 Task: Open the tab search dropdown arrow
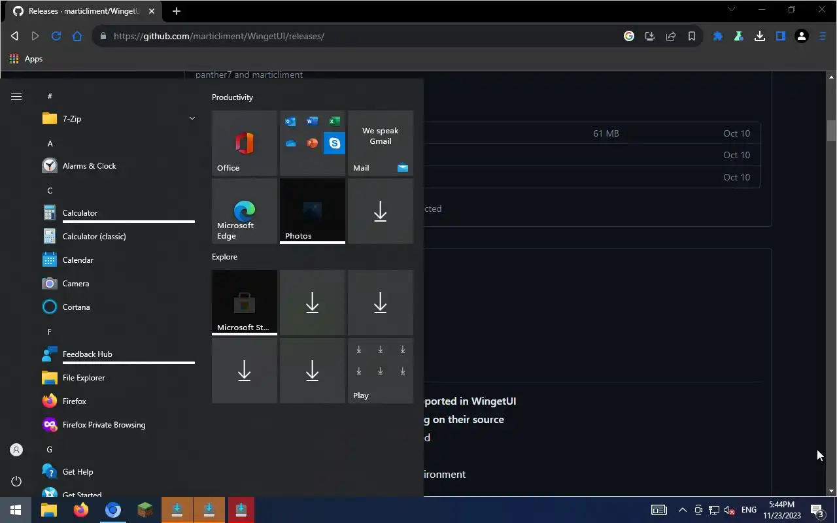coord(732,10)
